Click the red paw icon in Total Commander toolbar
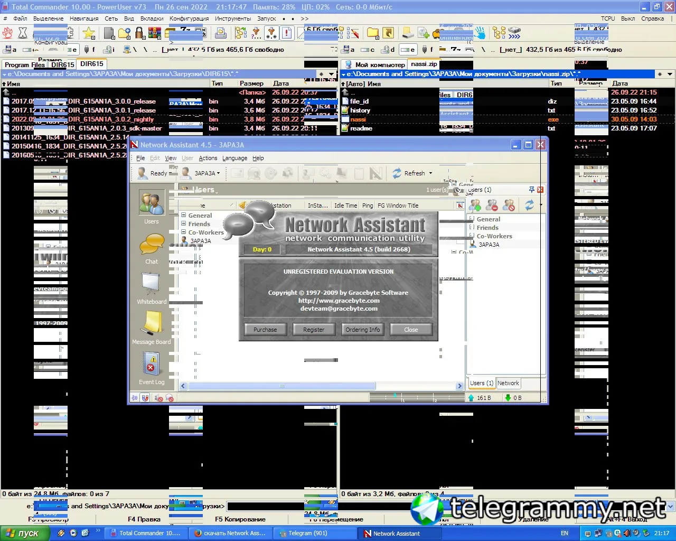 tap(8, 33)
